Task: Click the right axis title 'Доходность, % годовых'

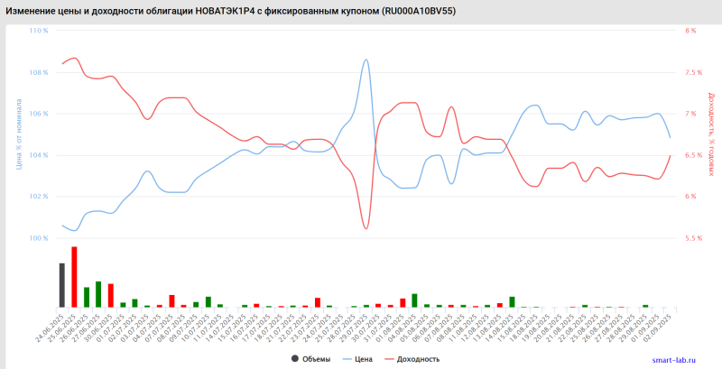Action: tap(711, 134)
